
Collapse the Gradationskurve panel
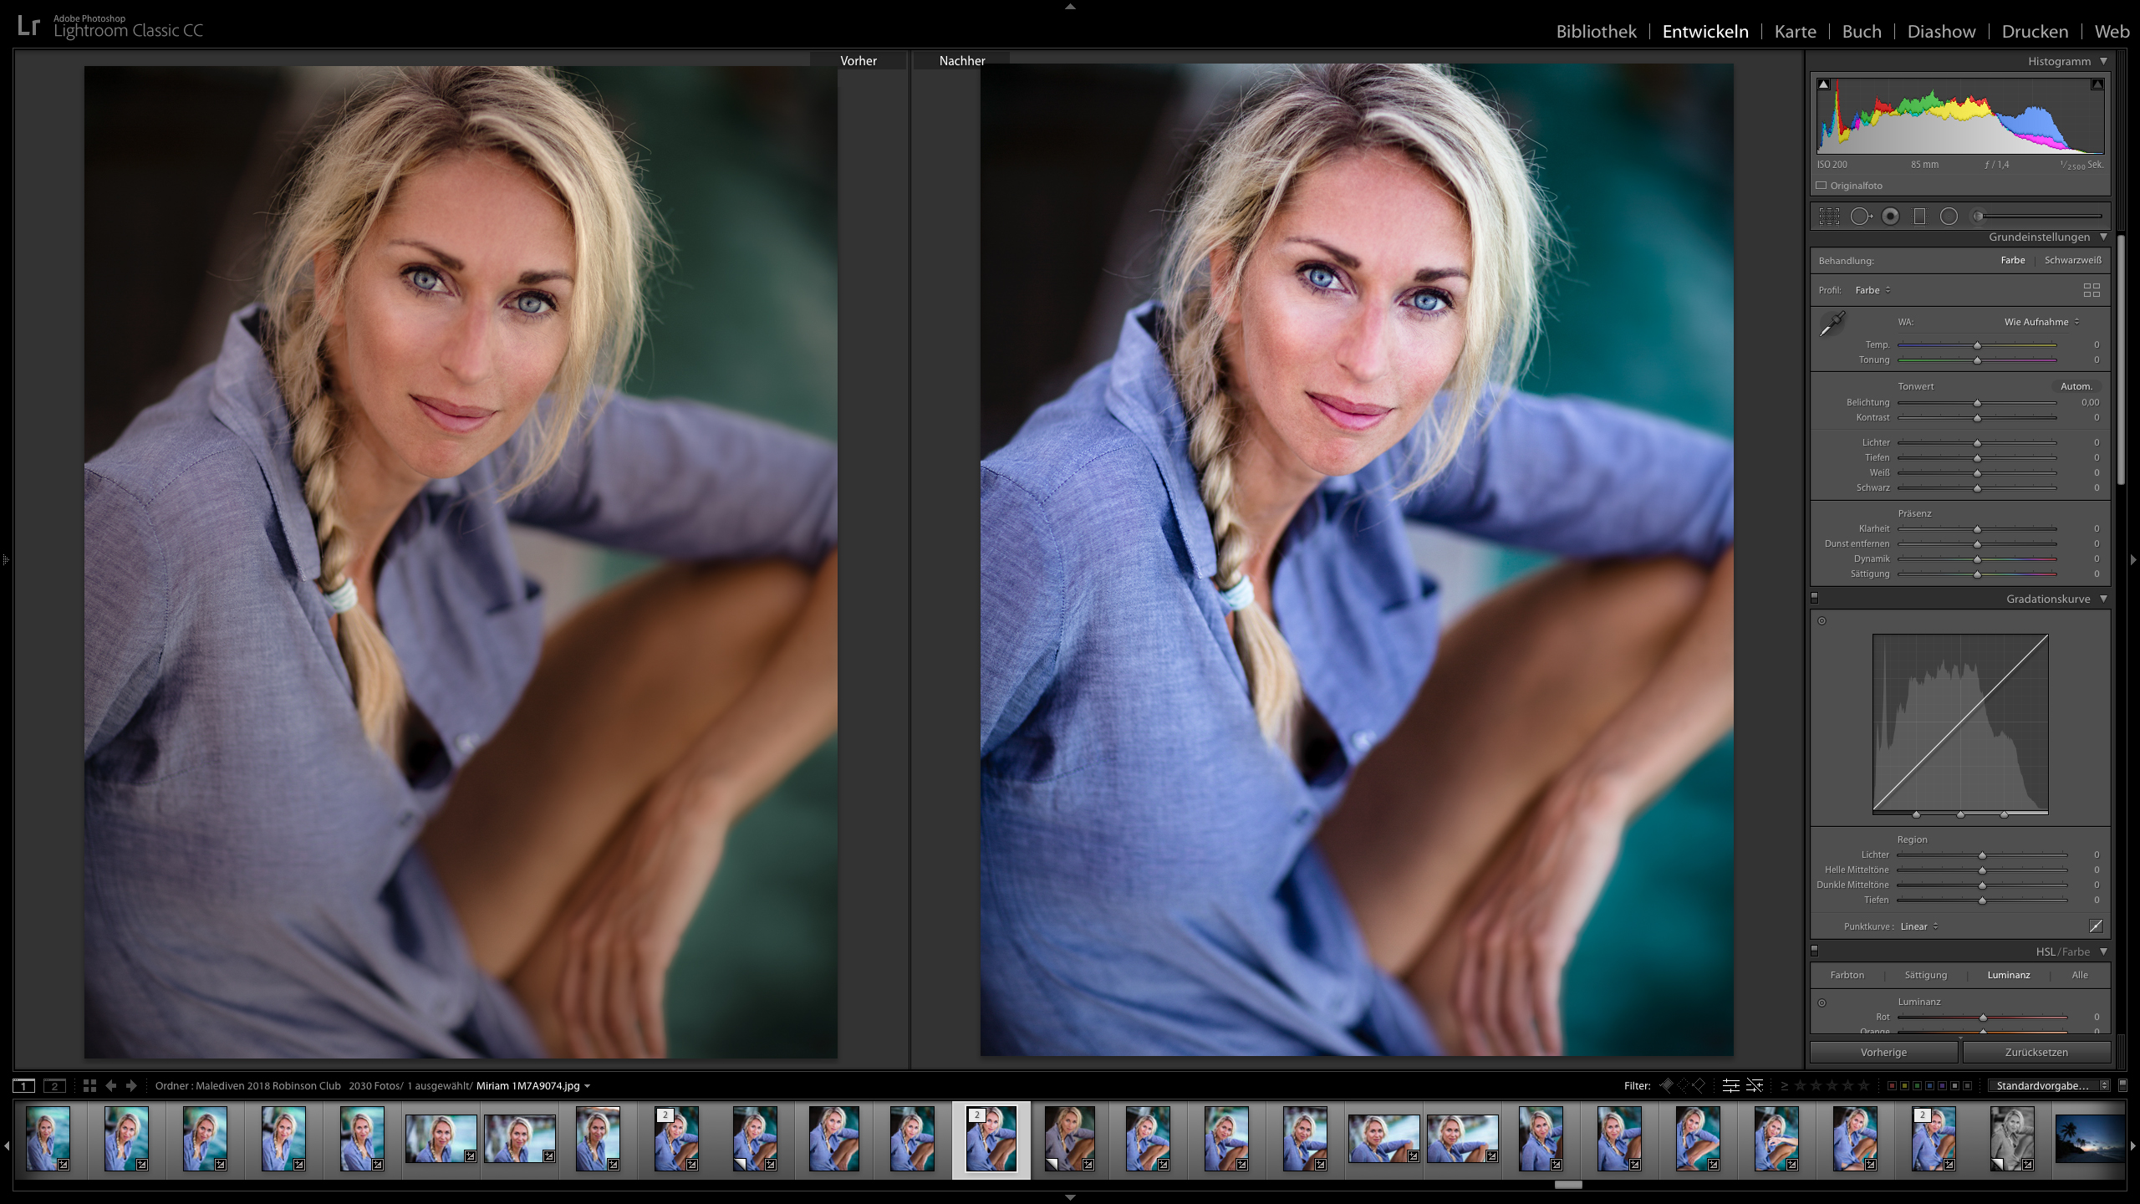point(2103,599)
